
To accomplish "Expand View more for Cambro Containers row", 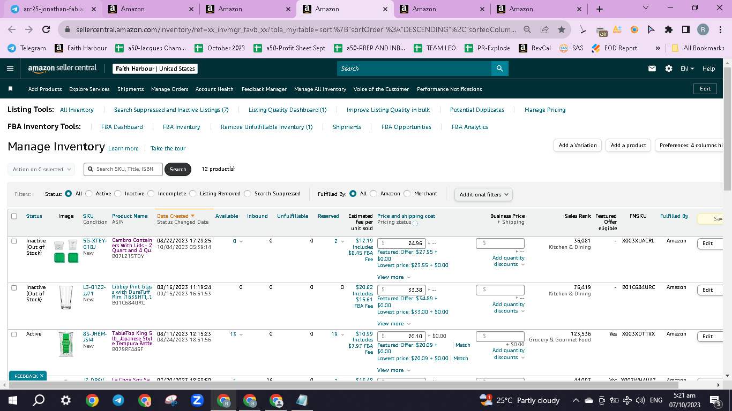I will (x=394, y=277).
